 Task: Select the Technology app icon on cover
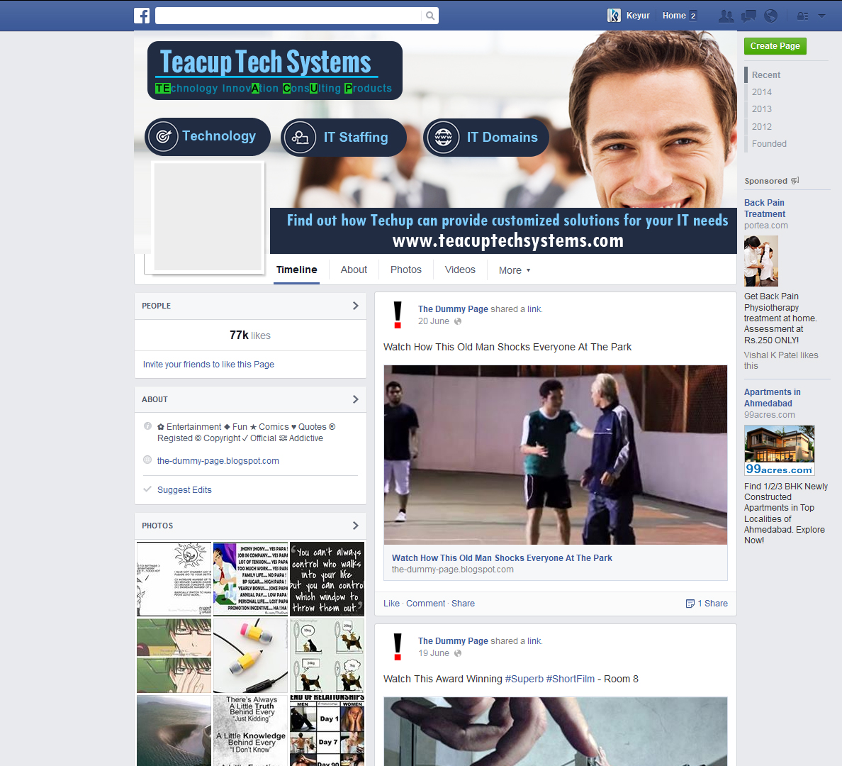(164, 137)
